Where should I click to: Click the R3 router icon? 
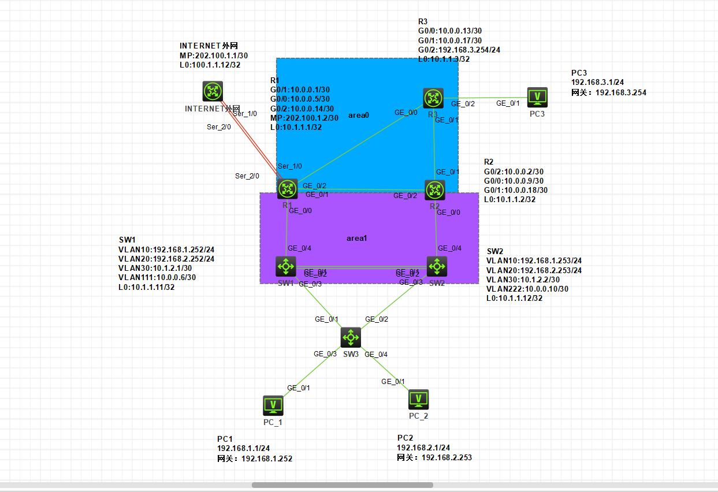[433, 98]
